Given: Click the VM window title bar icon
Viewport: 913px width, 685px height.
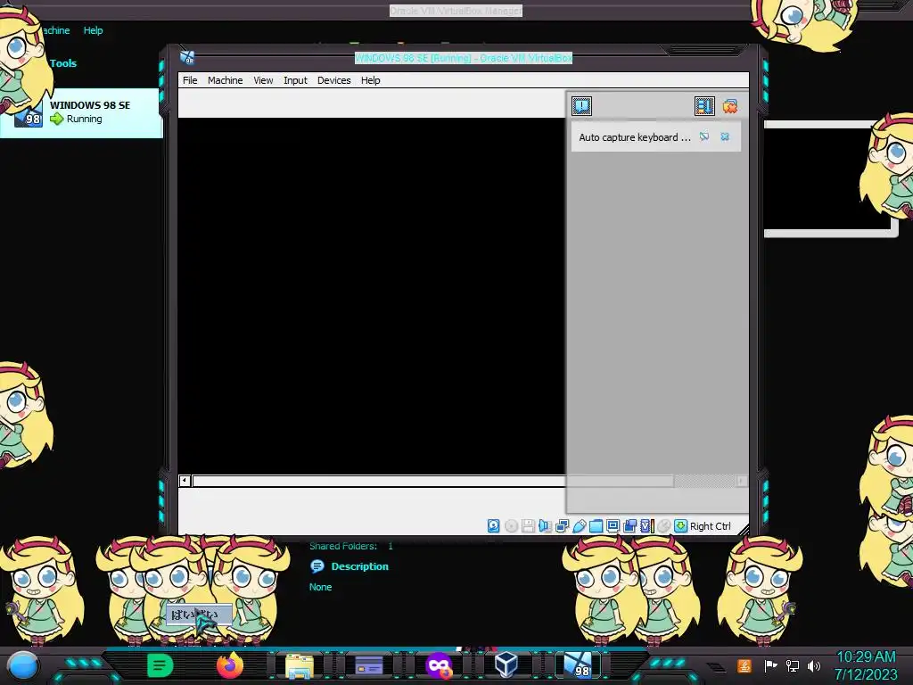Looking at the screenshot, I should click(x=187, y=57).
